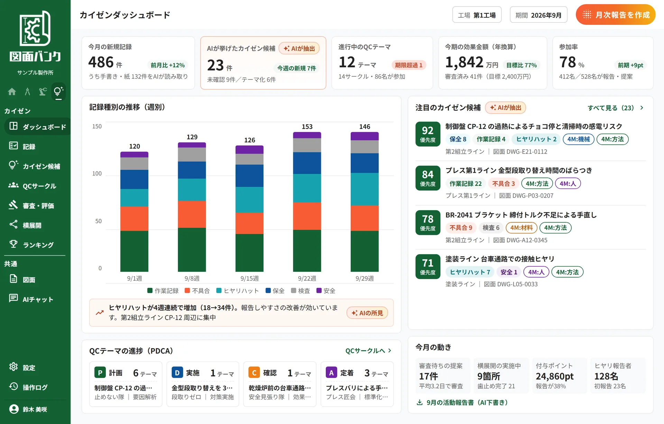Click the 横展開 share icon

click(x=13, y=224)
